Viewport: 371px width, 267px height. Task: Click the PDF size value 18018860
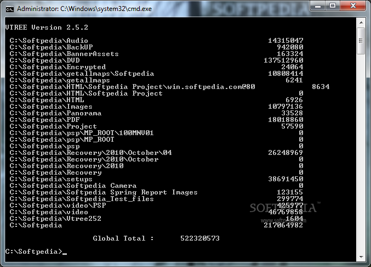coord(286,120)
